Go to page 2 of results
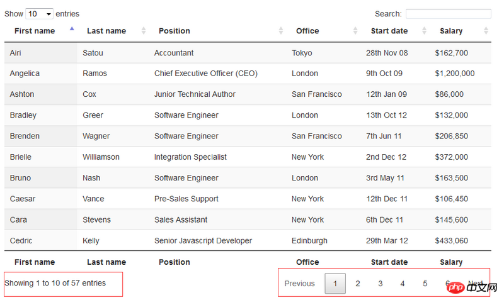 click(358, 284)
